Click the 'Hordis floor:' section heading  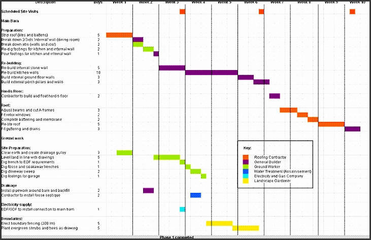pyautogui.click(x=12, y=91)
